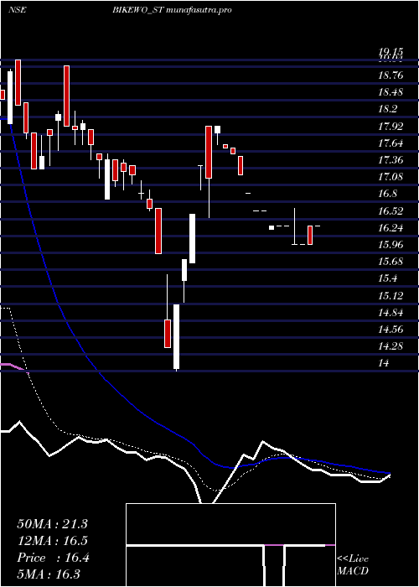This screenshot has height=587, width=419.
Task: Click the 15.96 price axis label
Action: [391, 245]
